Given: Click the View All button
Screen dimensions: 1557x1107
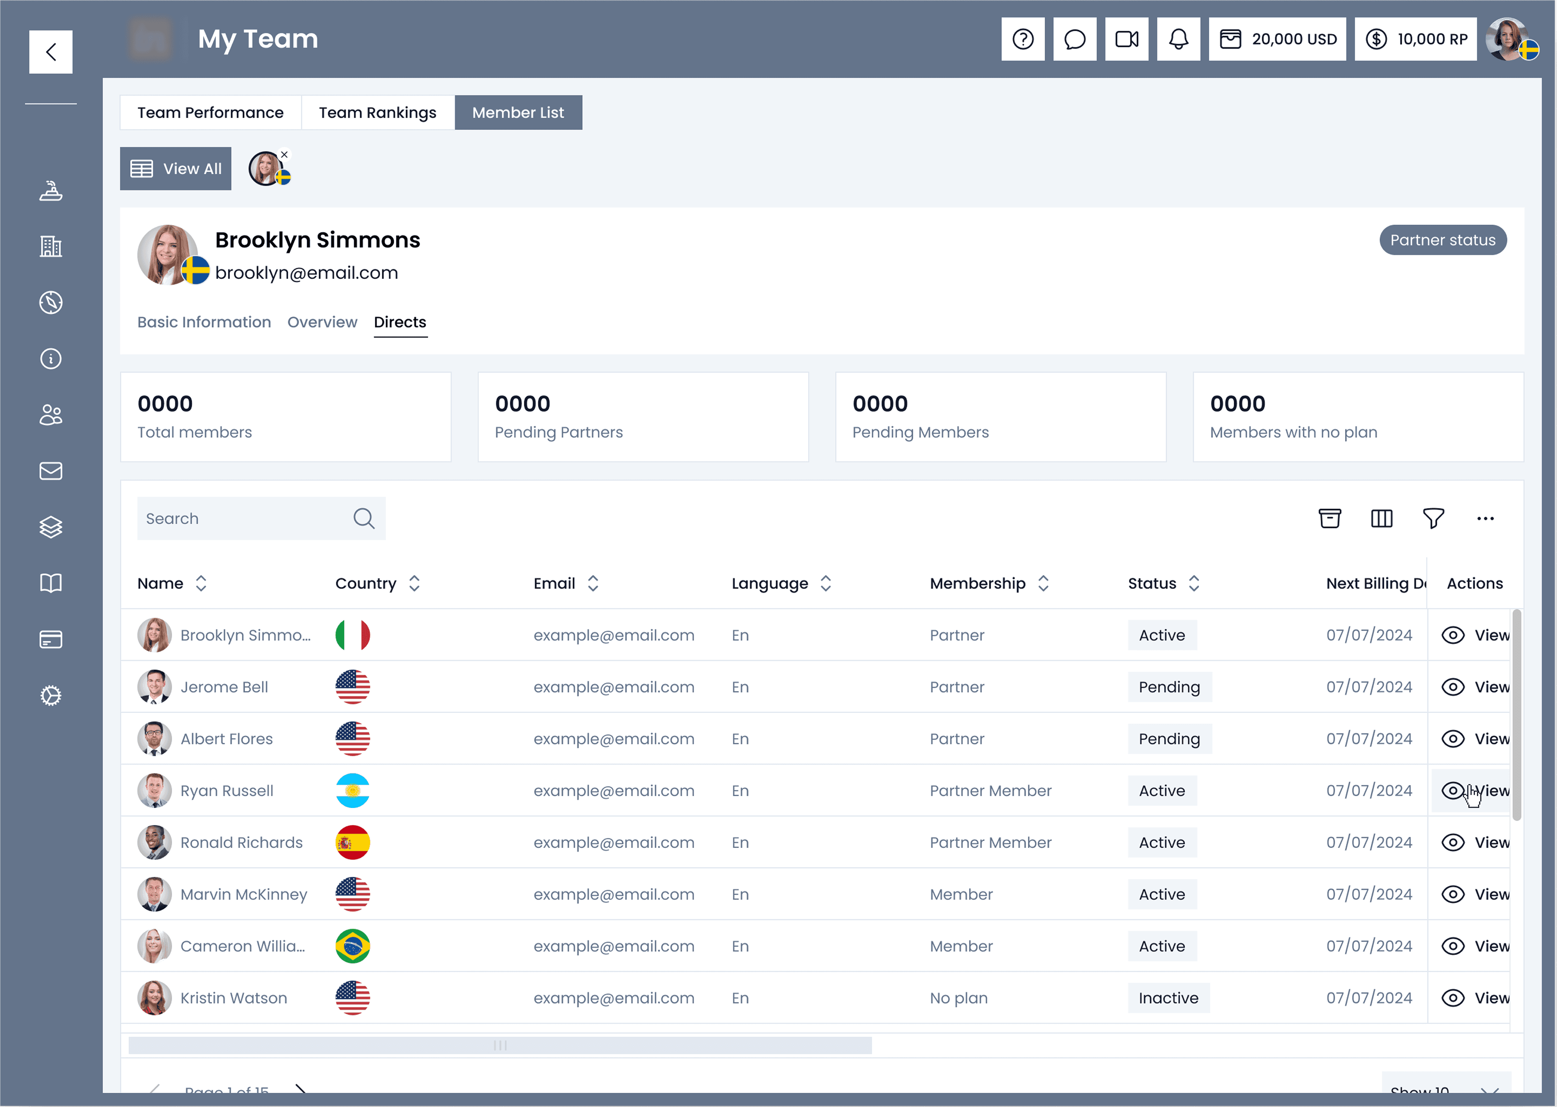Looking at the screenshot, I should (x=175, y=169).
